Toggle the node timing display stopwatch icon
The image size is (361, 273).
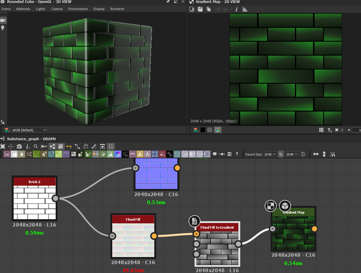tap(86, 146)
